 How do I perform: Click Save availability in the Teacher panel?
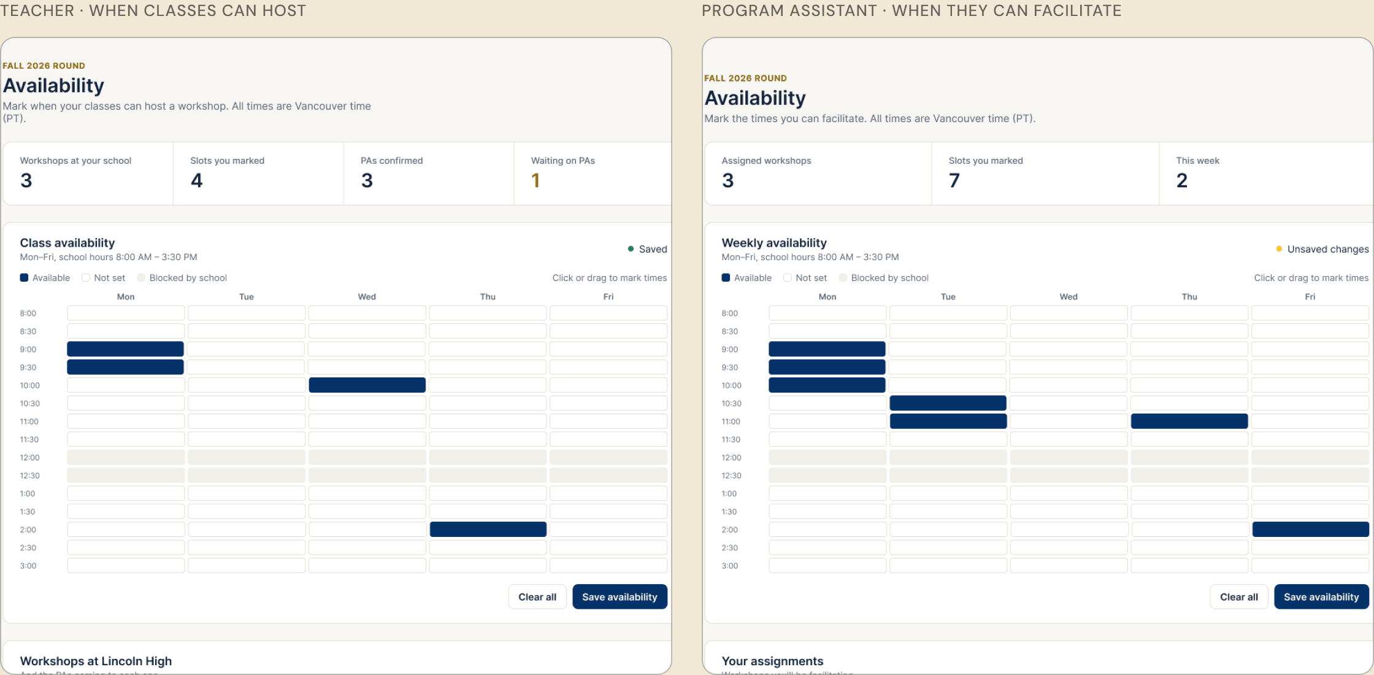point(620,596)
